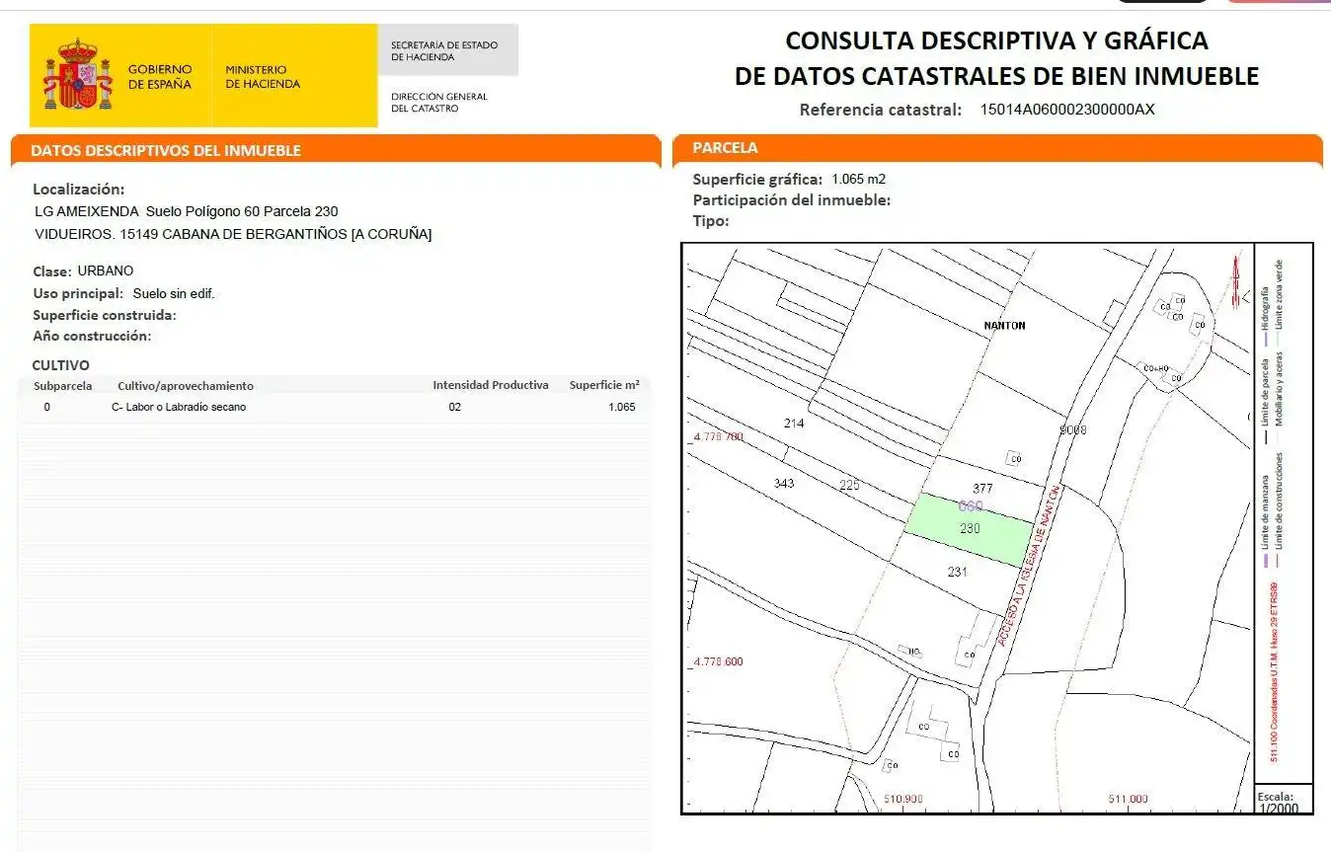Click parcel number 225 on the map
Viewport: 1331px width, 852px height.
(848, 484)
